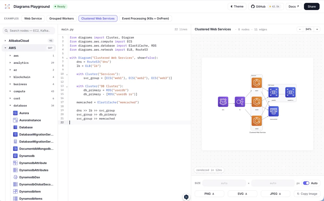The image size is (324, 201).
Task: Click the Dynamodb node icon
Action: click(15, 156)
